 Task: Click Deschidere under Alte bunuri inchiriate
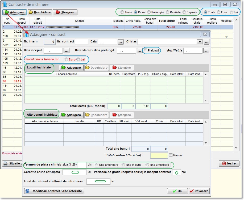coord(97,115)
